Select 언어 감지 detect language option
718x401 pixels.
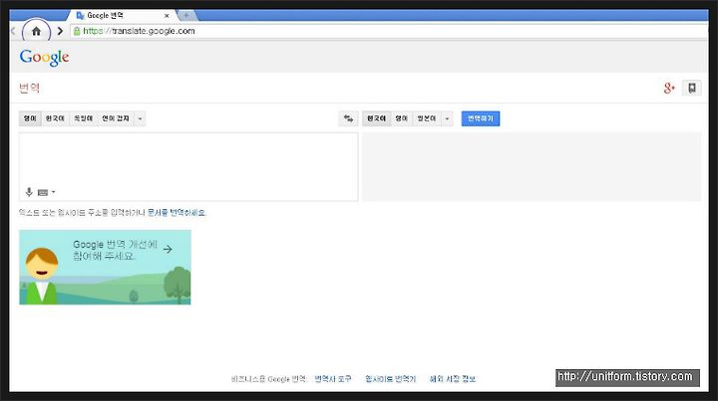(x=116, y=118)
